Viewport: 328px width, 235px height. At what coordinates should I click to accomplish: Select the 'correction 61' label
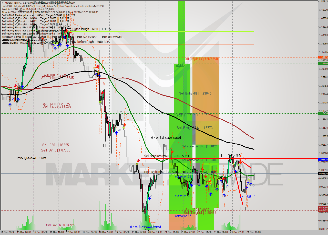(x=183, y=195)
